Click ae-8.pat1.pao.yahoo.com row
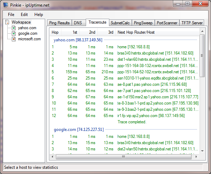This screenshot has height=174, width=211. [x=124, y=84]
